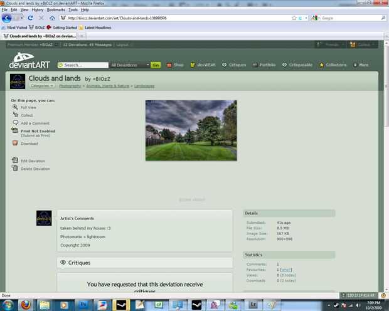Open the All Deviations dropdown
The image size is (389, 311).
click(x=130, y=65)
